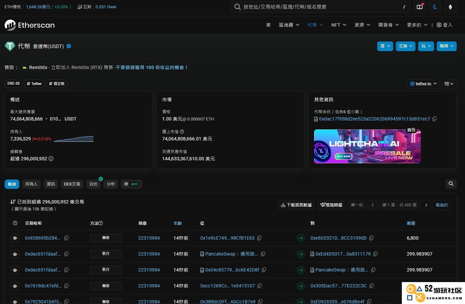Click the verified blue checkmark next to USDT
The width and height of the screenshot is (465, 304).
click(x=69, y=46)
